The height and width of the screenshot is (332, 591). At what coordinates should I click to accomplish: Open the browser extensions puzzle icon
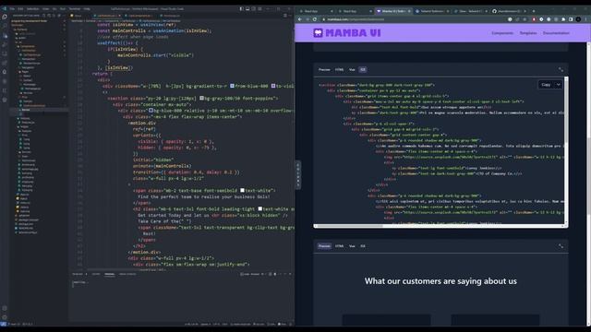tap(563, 19)
